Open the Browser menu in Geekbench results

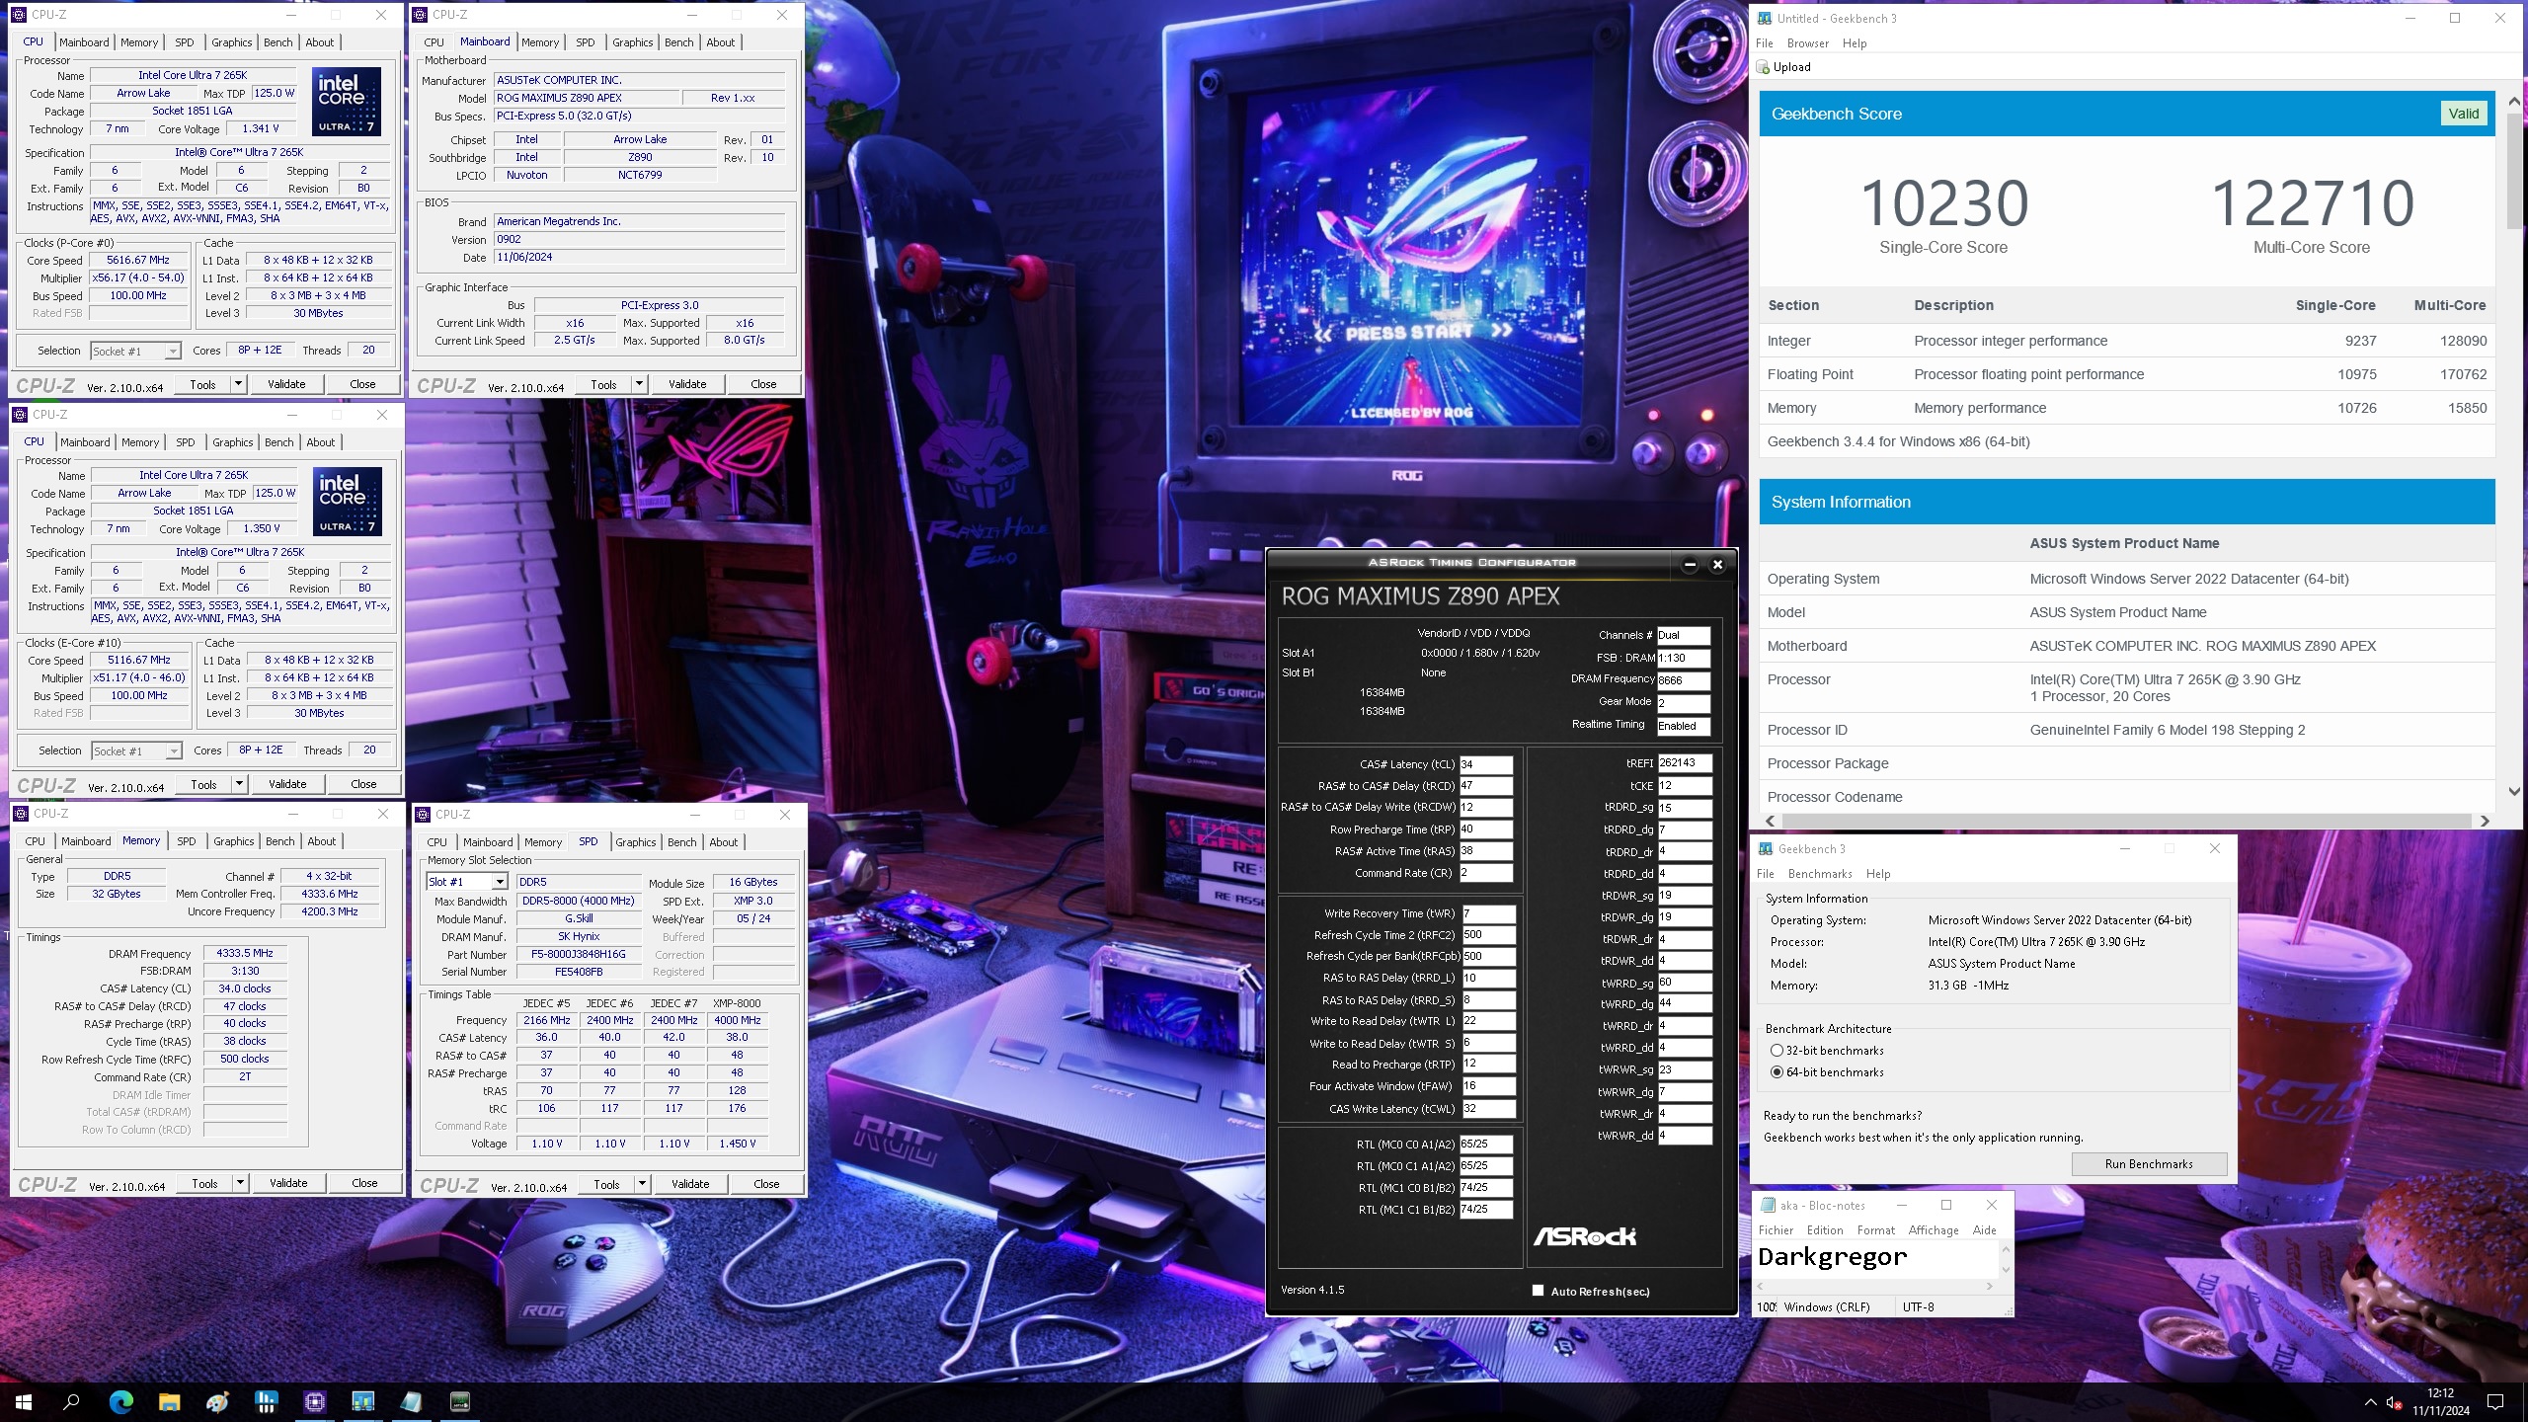pyautogui.click(x=1808, y=43)
